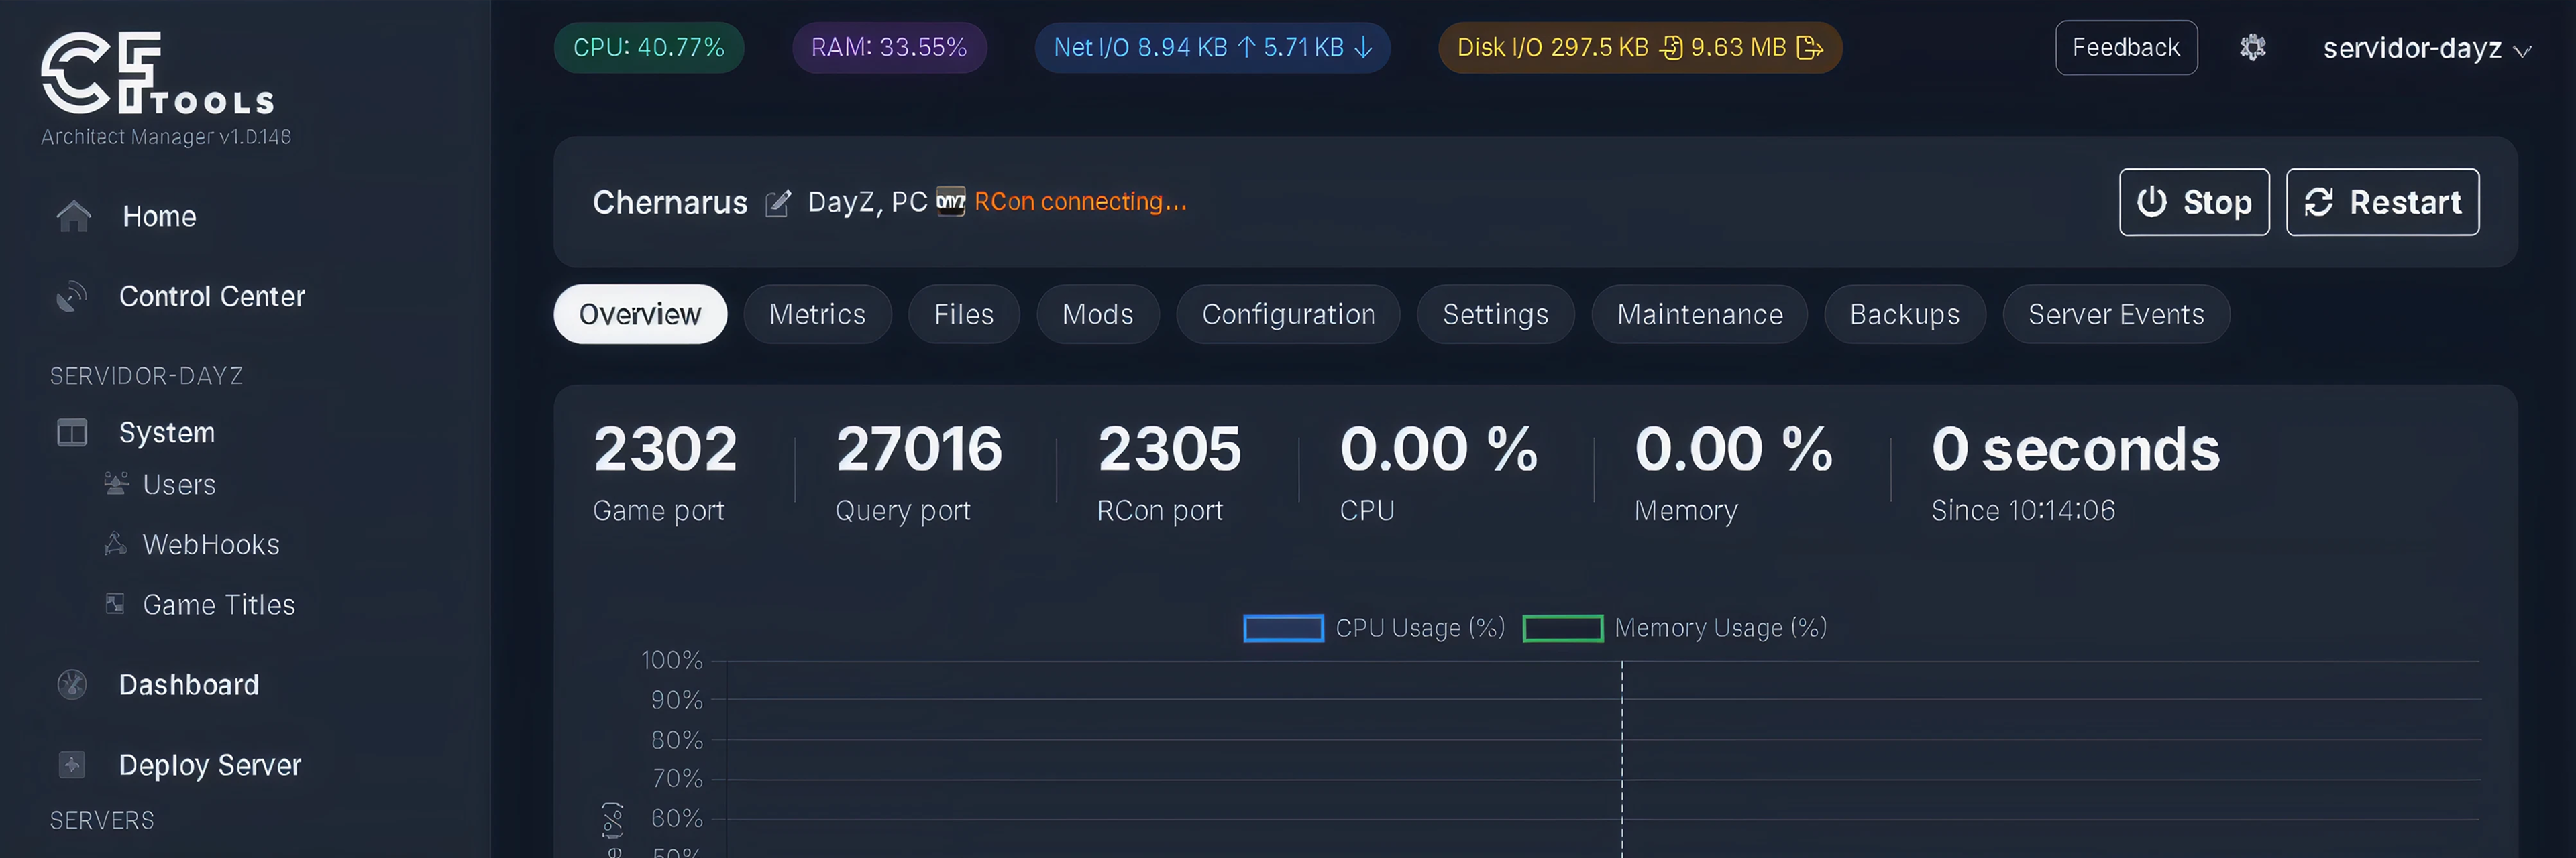Open the Dashboard page

[189, 684]
